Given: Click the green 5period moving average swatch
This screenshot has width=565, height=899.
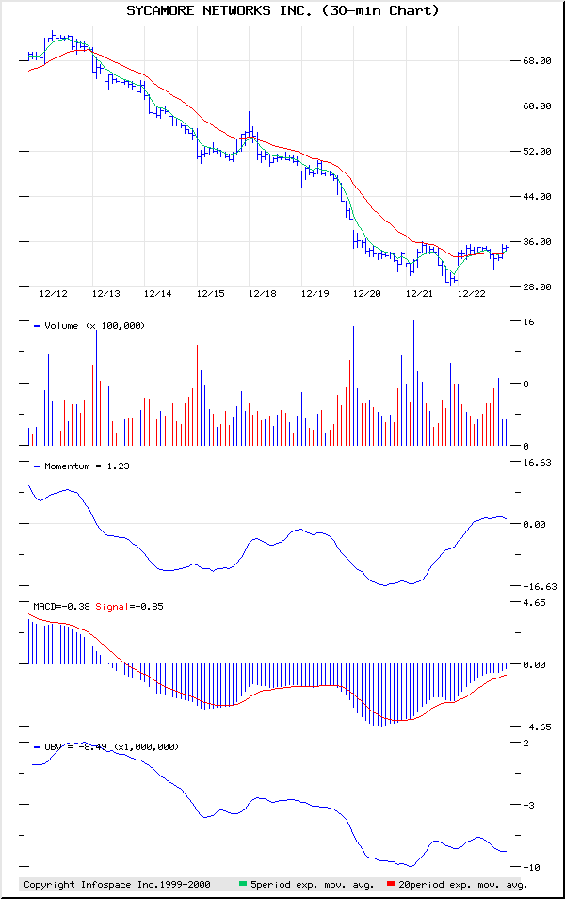Looking at the screenshot, I should point(242,884).
